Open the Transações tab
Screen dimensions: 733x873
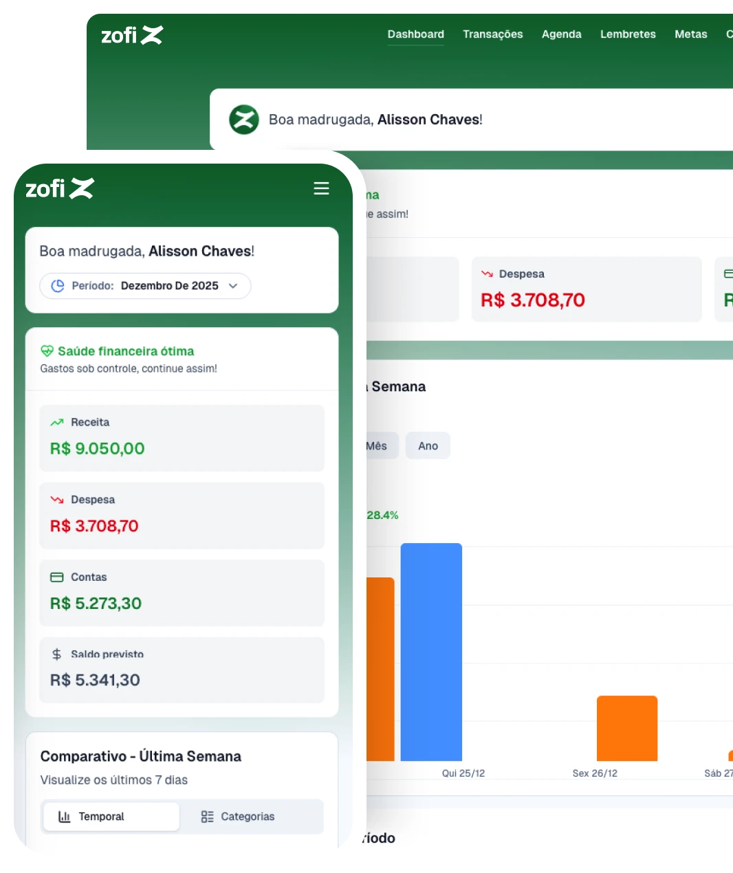[492, 34]
